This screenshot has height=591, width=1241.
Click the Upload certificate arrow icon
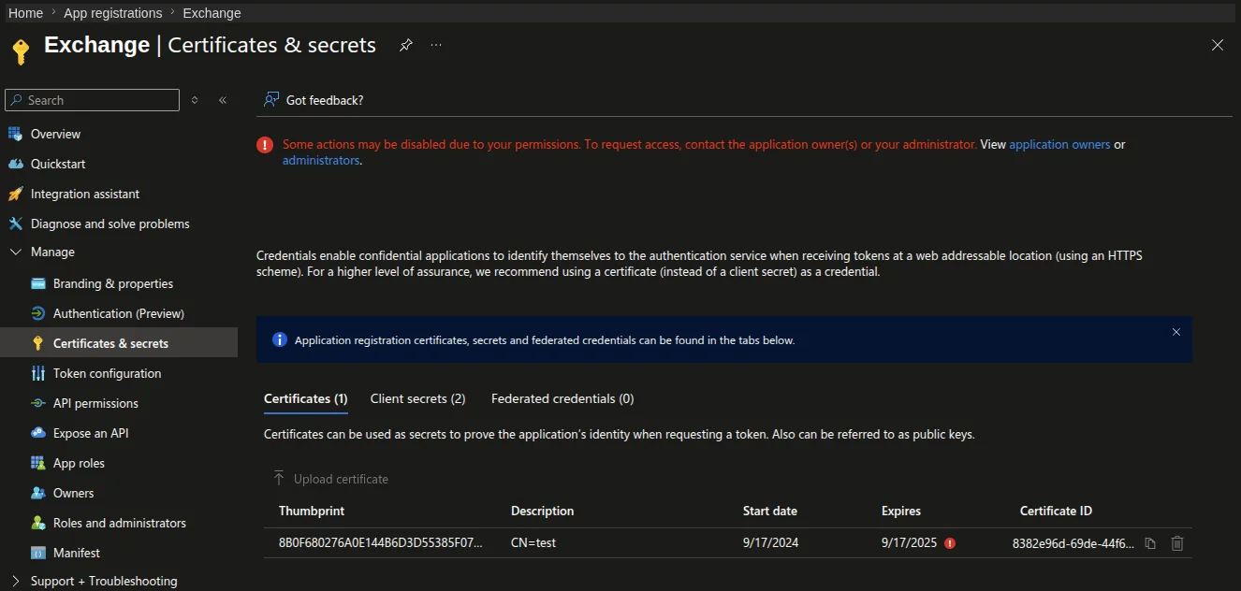point(279,479)
